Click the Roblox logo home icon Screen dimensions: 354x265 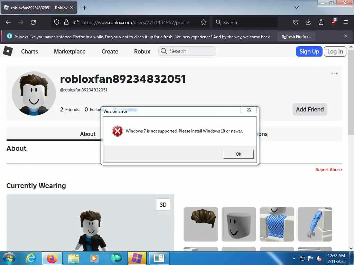pos(8,51)
